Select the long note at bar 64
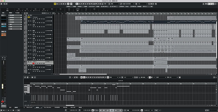 point(123,86)
